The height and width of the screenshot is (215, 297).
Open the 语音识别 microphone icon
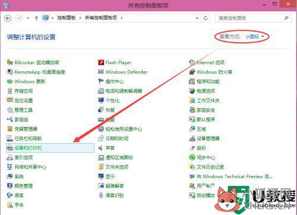coord(101,195)
